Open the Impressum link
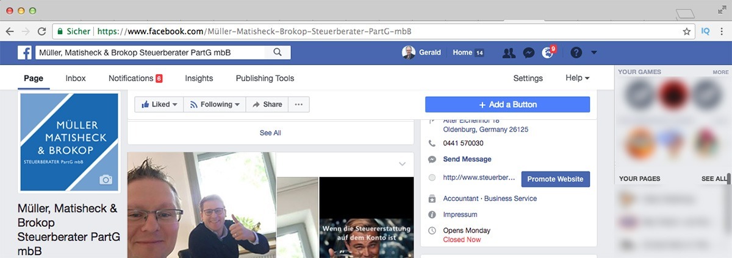 (460, 214)
